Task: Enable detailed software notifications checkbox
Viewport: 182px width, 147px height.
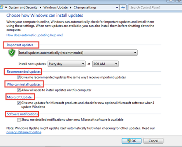Action: tap(19, 120)
